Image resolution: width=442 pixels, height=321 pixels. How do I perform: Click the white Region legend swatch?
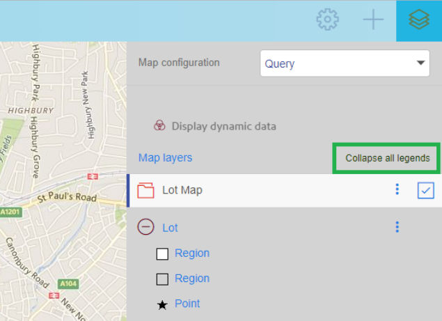[x=162, y=254]
